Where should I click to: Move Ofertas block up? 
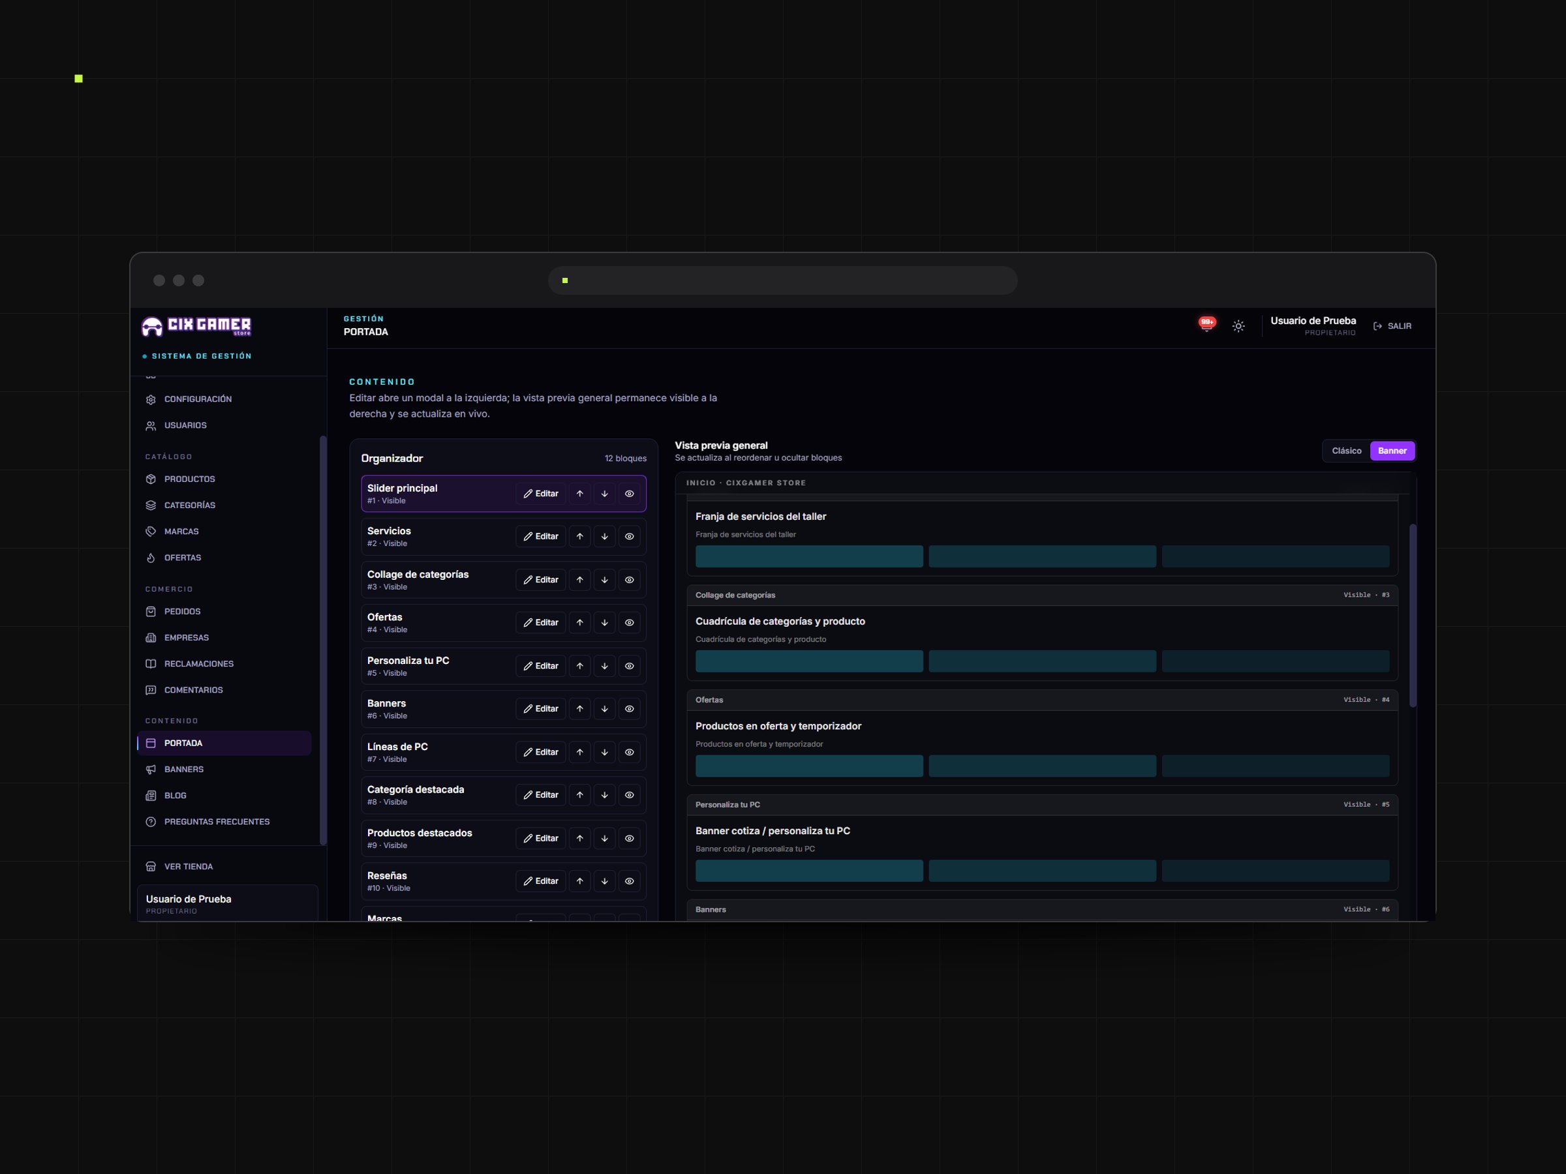point(580,623)
